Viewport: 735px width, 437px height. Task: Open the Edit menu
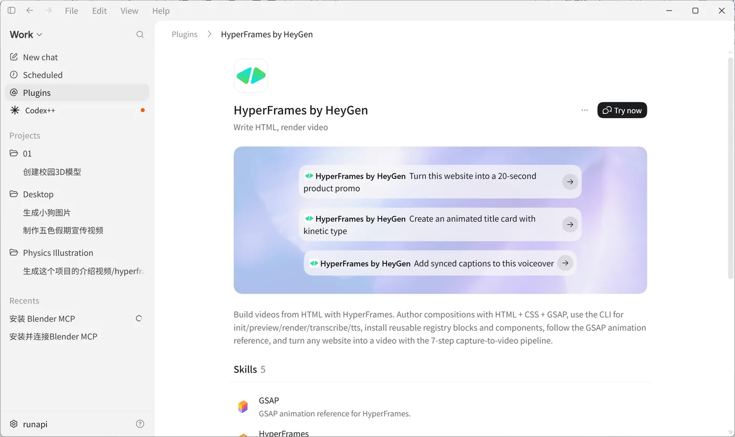pos(100,10)
